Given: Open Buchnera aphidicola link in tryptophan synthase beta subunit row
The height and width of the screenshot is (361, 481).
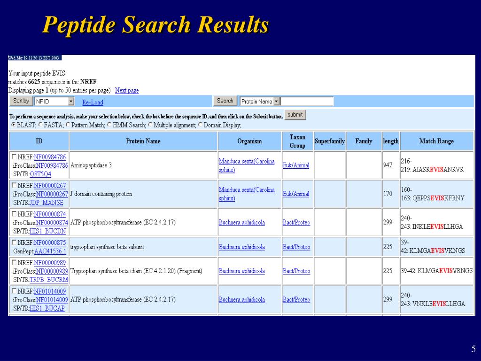Looking at the screenshot, I should tap(242, 247).
